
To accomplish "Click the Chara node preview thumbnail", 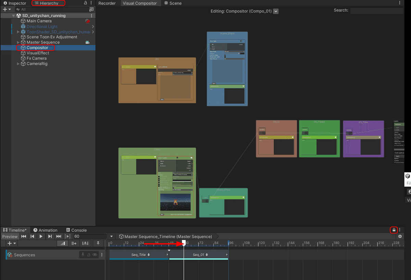I will [175, 202].
